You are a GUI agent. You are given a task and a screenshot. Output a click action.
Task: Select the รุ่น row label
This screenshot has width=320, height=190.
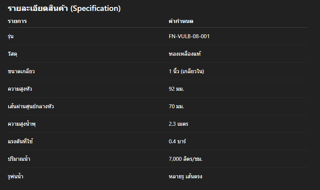pos(11,36)
